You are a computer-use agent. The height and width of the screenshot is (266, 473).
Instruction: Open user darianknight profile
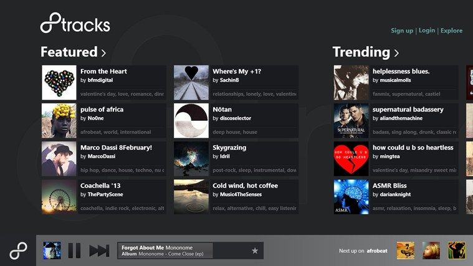point(395,194)
